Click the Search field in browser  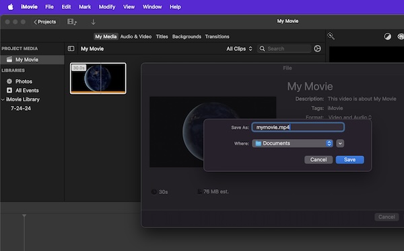(284, 48)
